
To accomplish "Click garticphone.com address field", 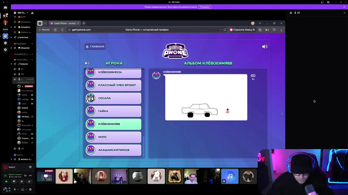I will pos(81,30).
